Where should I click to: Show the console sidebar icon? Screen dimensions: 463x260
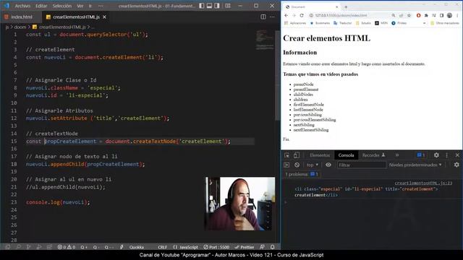pyautogui.click(x=286, y=165)
